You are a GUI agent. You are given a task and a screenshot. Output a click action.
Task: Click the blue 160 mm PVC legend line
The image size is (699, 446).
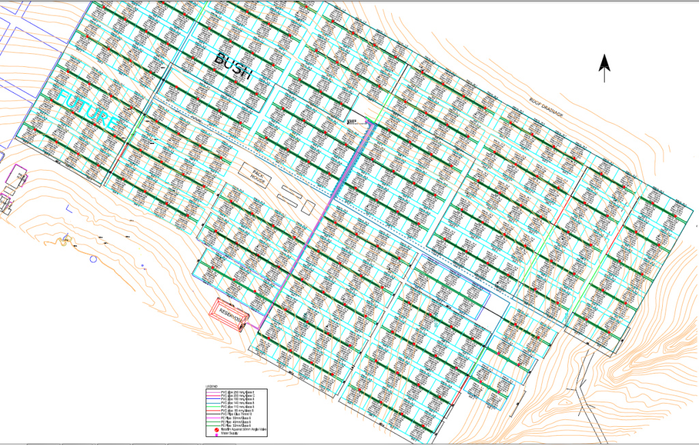point(213,400)
